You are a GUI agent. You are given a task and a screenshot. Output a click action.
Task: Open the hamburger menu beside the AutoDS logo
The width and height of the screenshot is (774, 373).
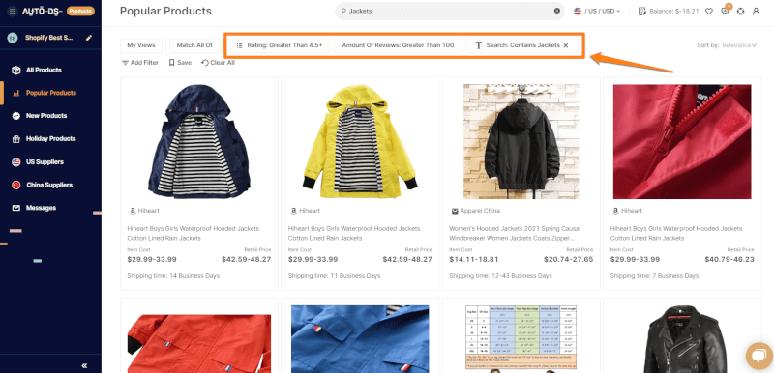13,11
